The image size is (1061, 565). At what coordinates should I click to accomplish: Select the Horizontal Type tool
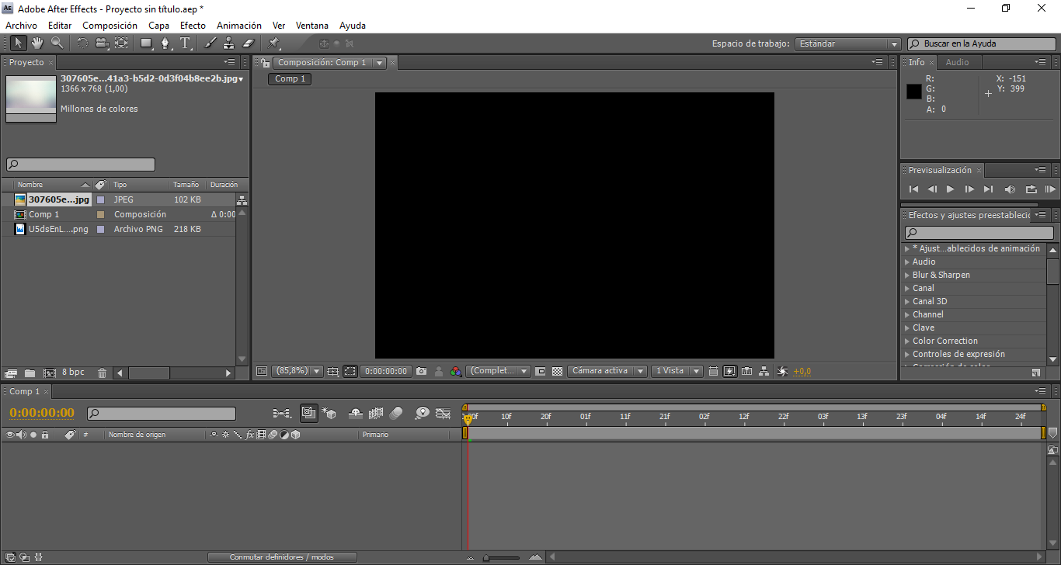pyautogui.click(x=186, y=43)
